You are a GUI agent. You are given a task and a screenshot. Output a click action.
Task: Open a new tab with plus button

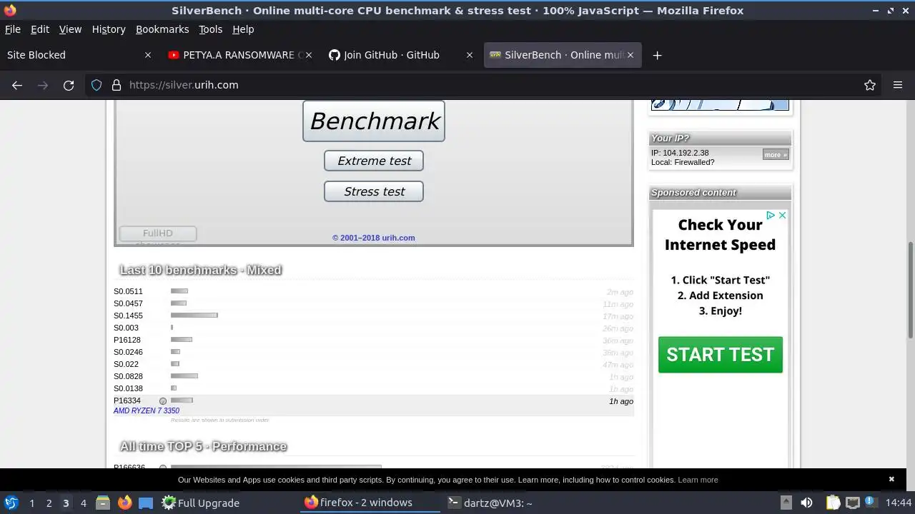click(657, 55)
